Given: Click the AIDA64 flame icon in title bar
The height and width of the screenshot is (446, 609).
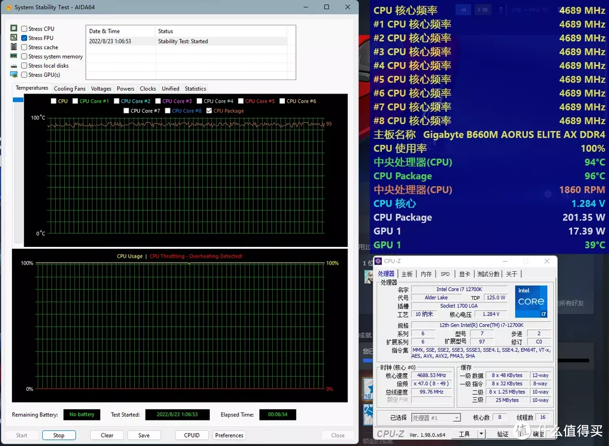Looking at the screenshot, I should click(8, 7).
